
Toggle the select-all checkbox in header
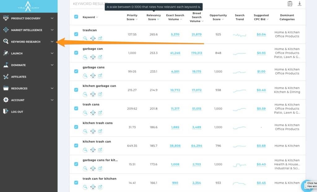tap(76, 17)
